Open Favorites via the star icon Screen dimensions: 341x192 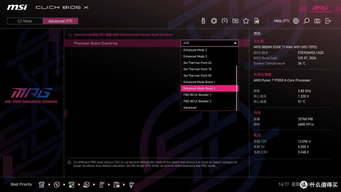tap(246, 21)
